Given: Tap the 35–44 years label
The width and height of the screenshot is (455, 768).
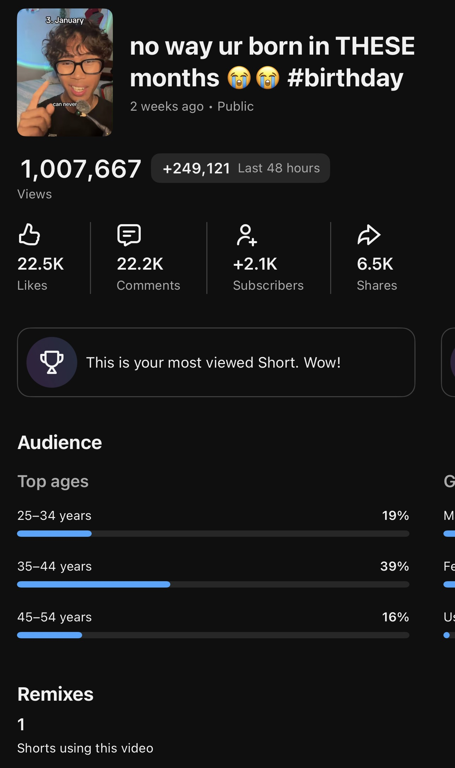Looking at the screenshot, I should pyautogui.click(x=55, y=566).
